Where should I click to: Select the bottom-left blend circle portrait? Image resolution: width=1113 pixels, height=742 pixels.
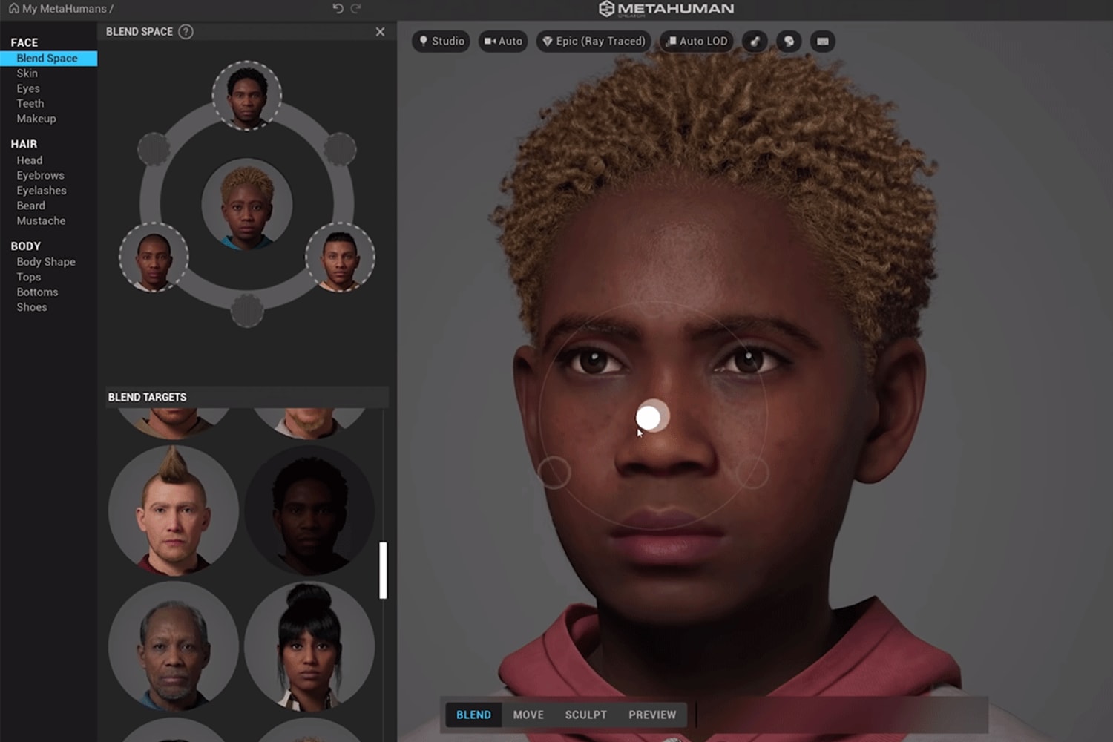[154, 257]
